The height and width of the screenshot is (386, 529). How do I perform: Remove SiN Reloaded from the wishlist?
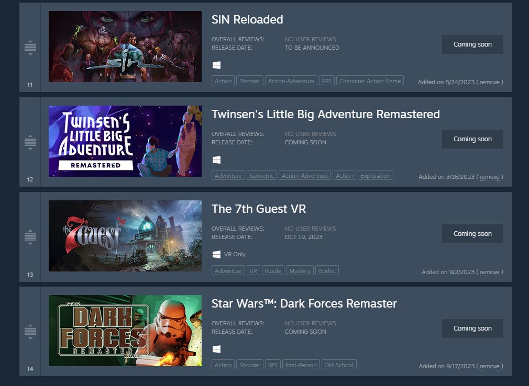tap(490, 82)
